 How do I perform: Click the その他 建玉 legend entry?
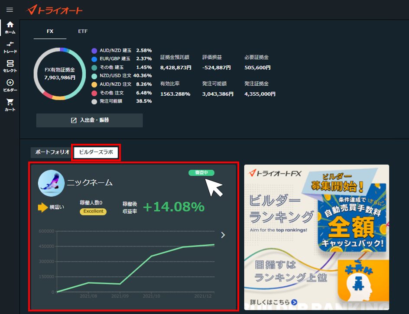pos(122,67)
